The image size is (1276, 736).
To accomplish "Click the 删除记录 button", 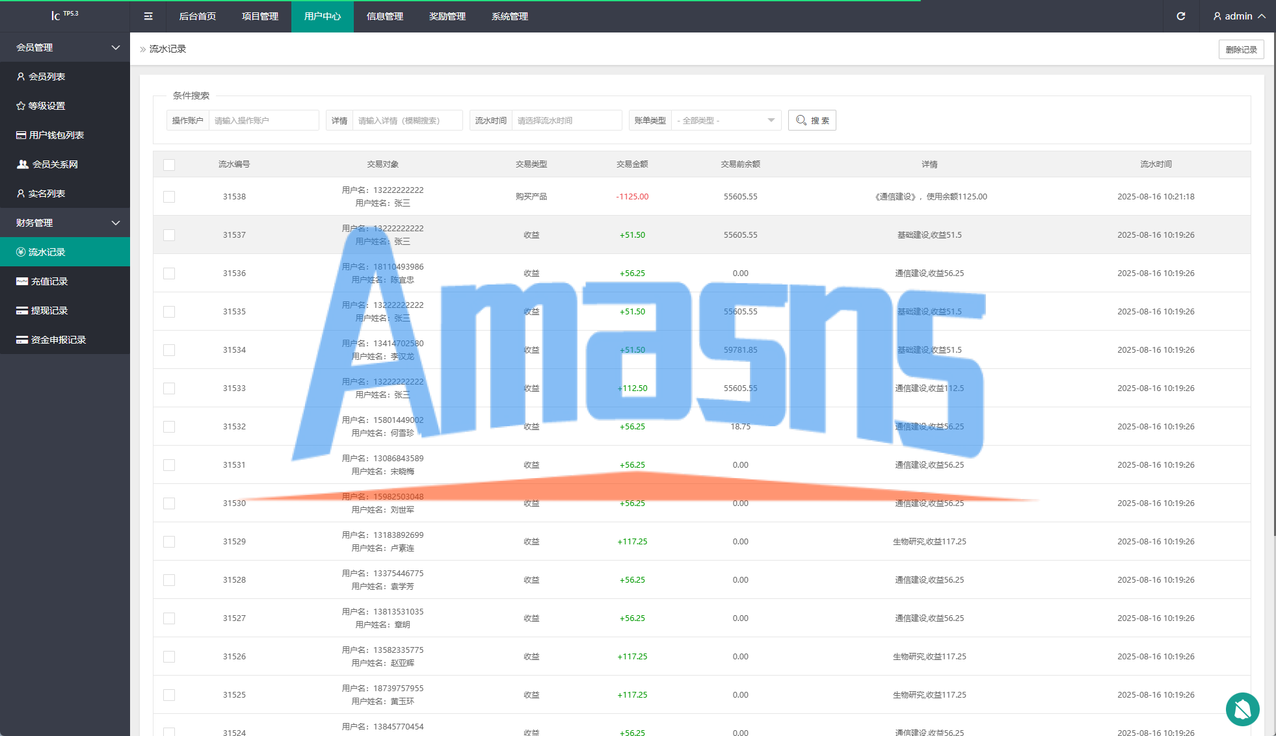I will pos(1240,49).
